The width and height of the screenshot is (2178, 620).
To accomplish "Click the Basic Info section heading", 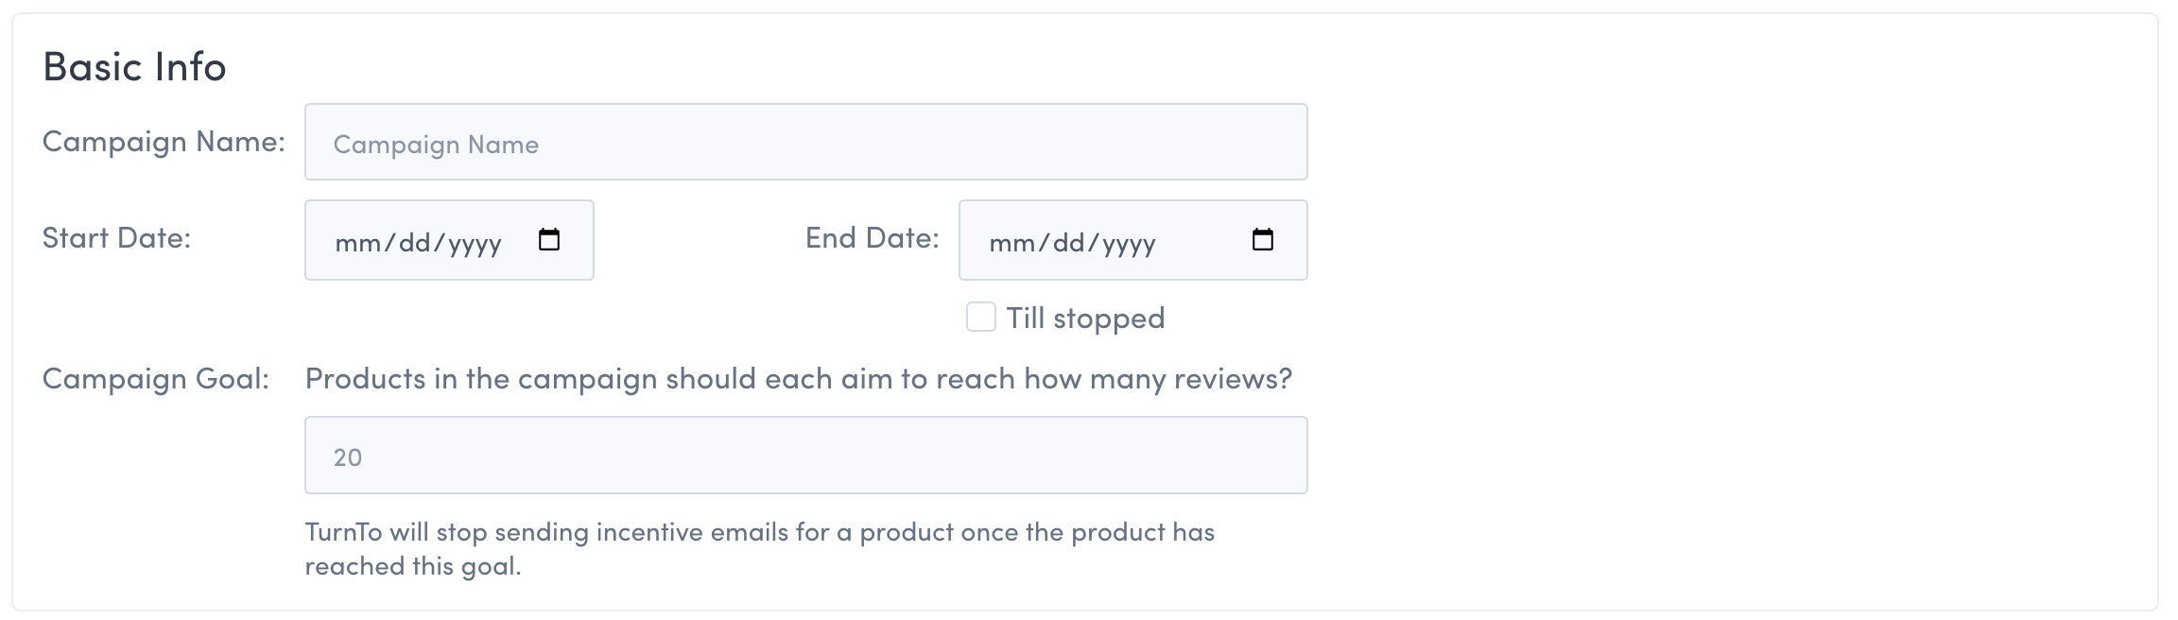I will (x=134, y=67).
